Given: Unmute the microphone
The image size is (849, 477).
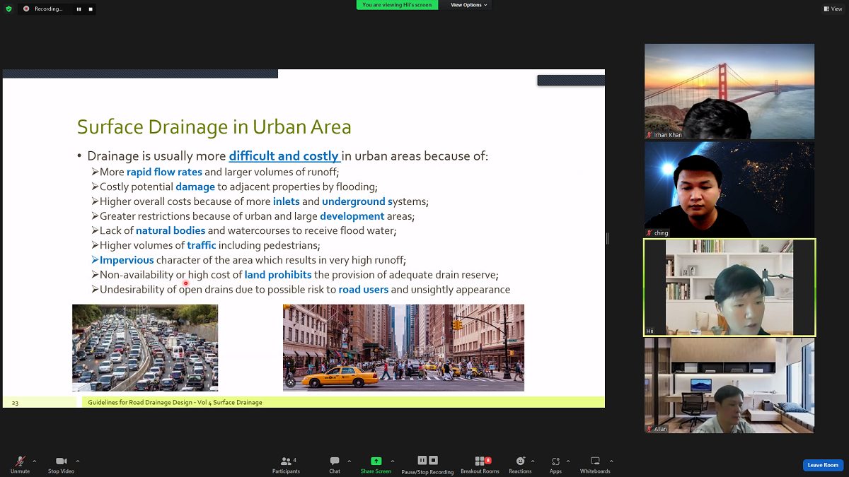Looking at the screenshot, I should click(20, 464).
